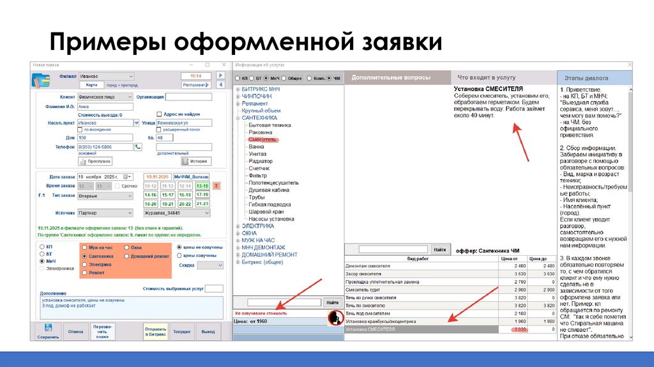Open Прослушка call recordings button
The width and height of the screenshot is (654, 367).
[95, 161]
